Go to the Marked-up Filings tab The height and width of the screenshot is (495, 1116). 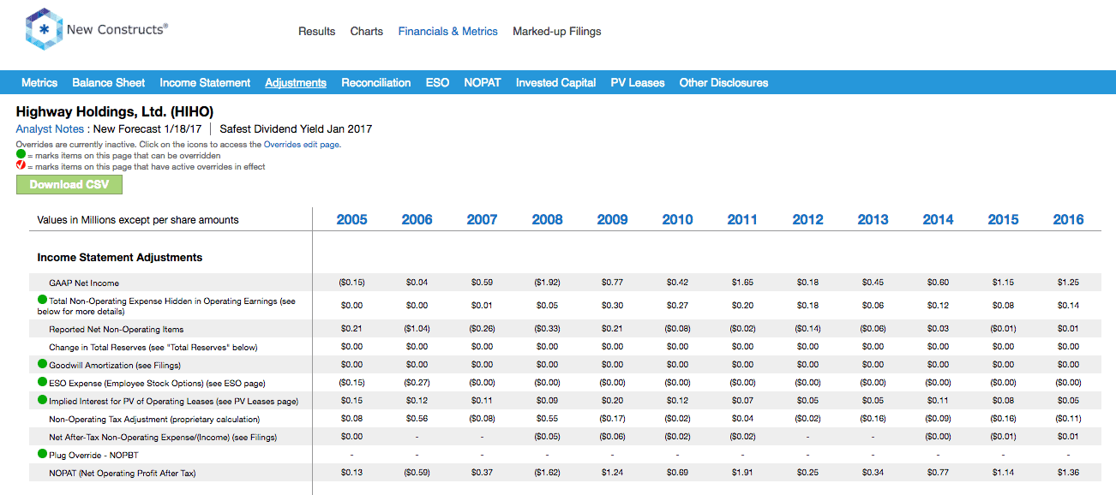coord(557,32)
